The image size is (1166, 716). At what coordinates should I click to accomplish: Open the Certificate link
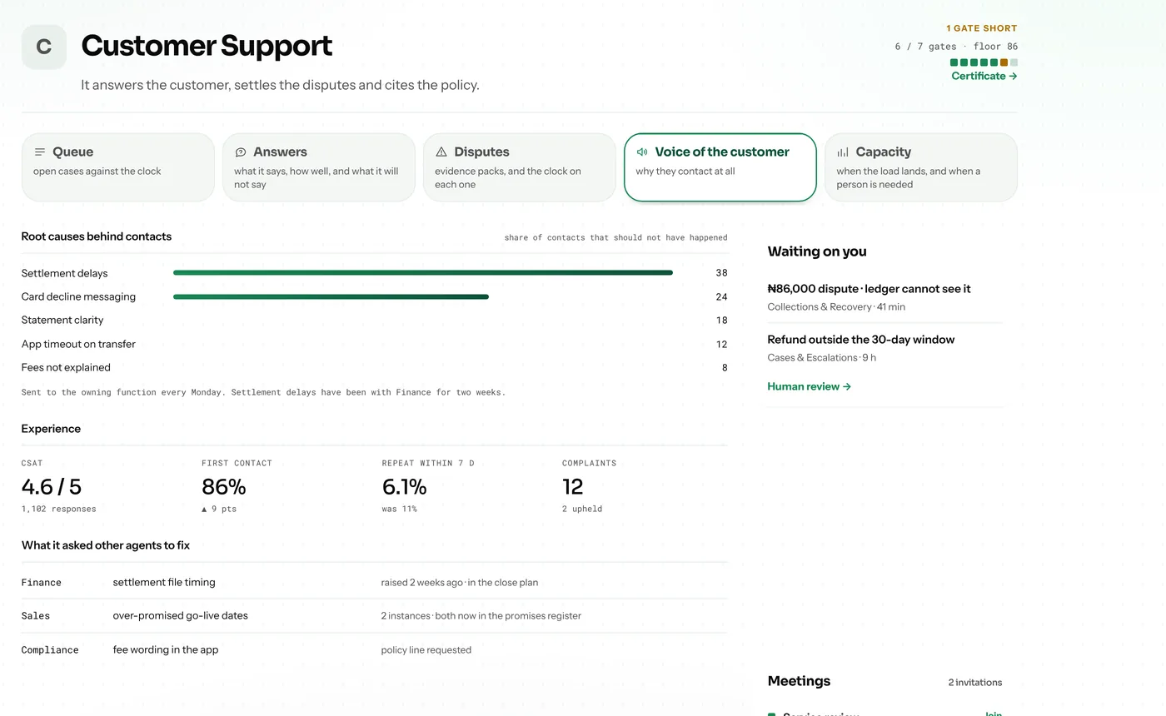point(984,76)
